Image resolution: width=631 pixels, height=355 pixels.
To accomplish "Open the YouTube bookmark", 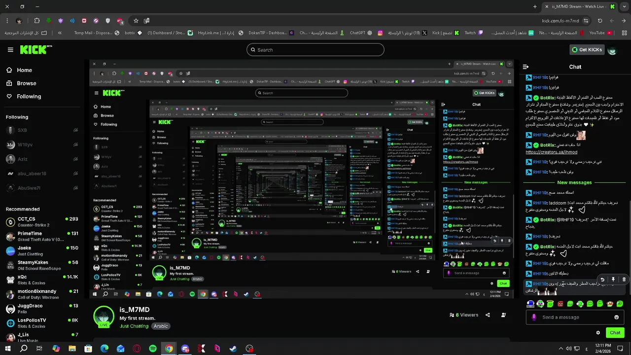I will [x=600, y=33].
